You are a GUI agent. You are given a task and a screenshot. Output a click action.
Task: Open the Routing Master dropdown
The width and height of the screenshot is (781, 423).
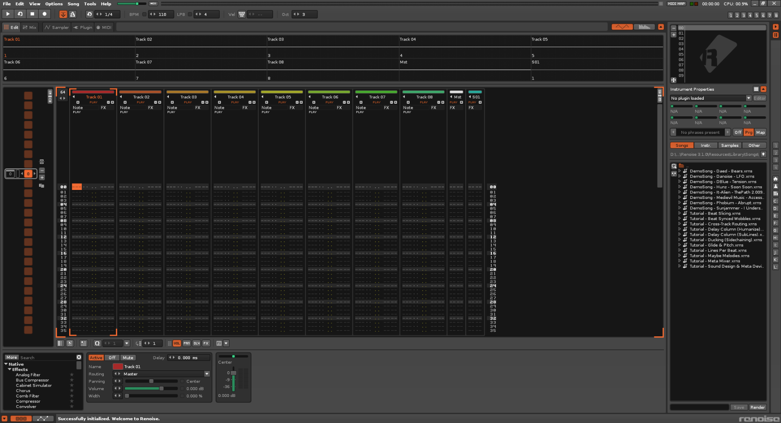pos(207,374)
